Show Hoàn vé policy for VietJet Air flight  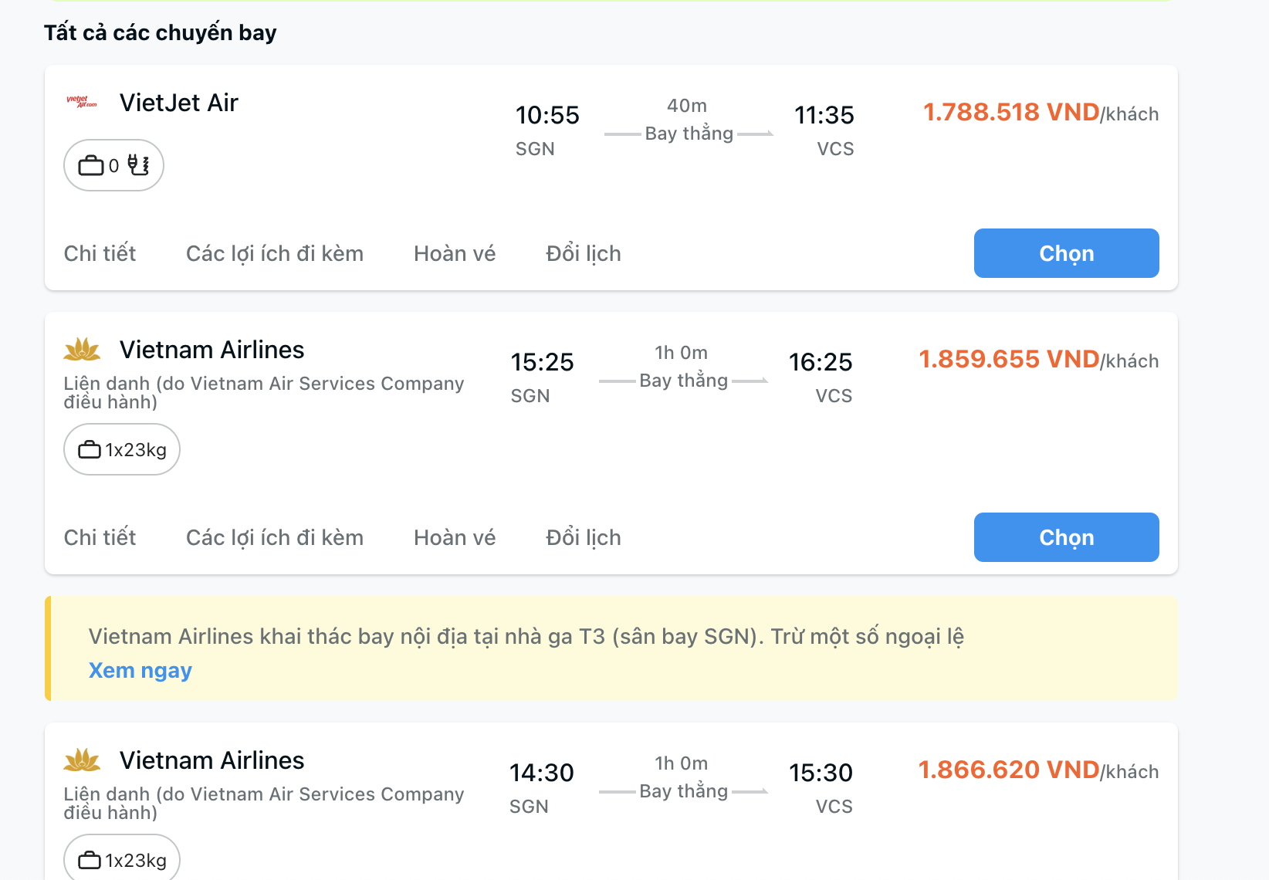[x=455, y=253]
